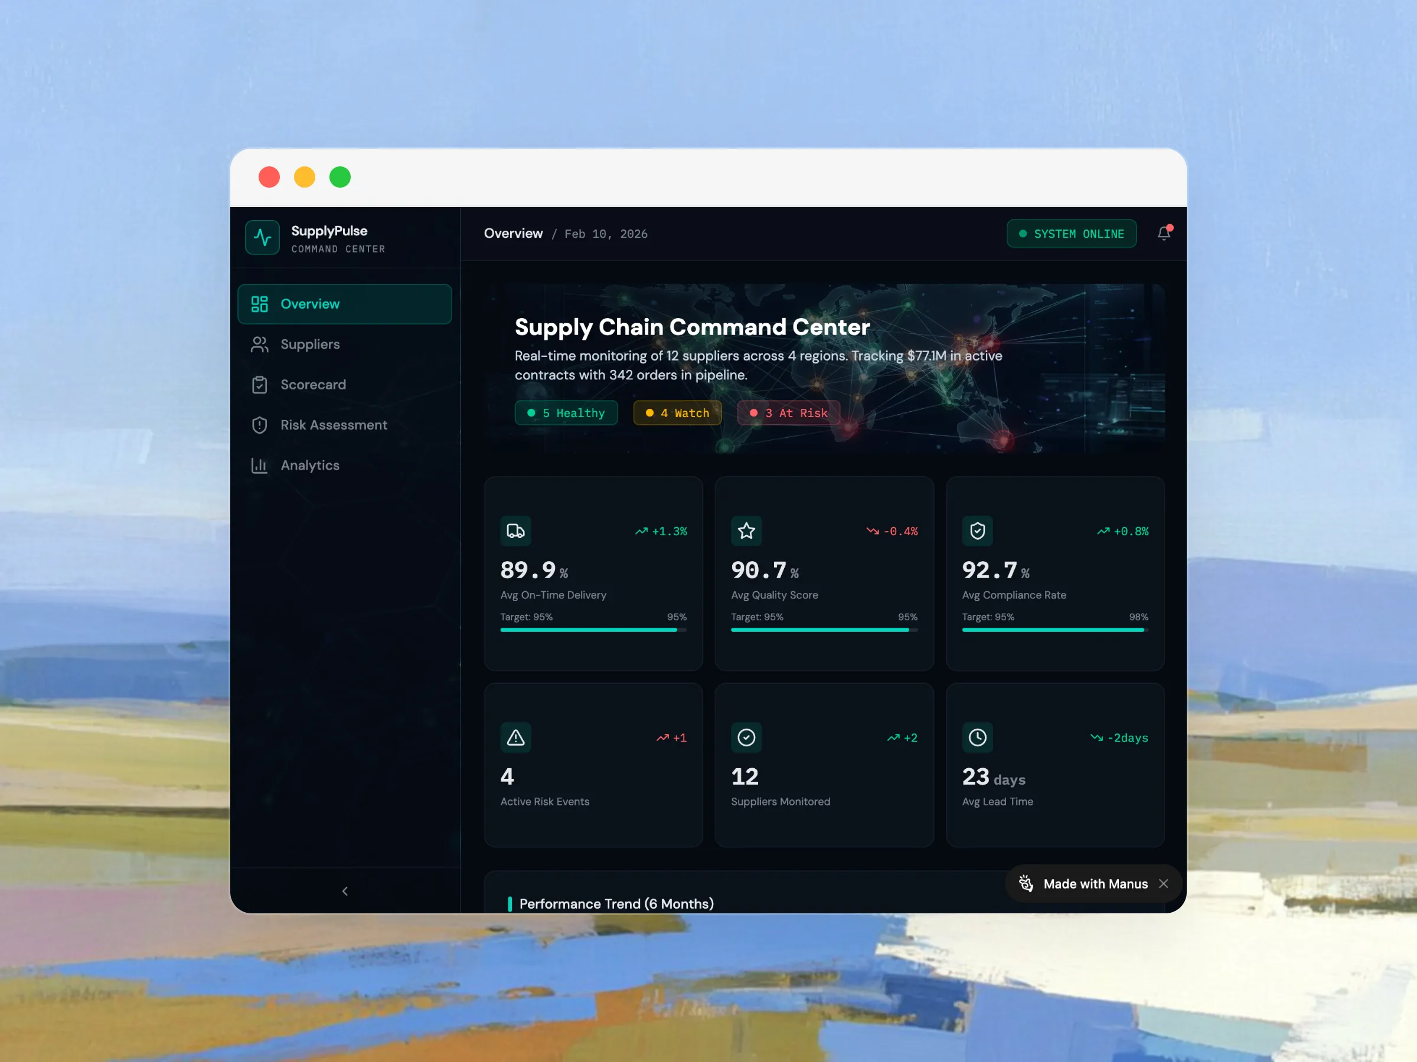The image size is (1417, 1062).
Task: Open Analytics from the sidebar
Action: click(310, 466)
